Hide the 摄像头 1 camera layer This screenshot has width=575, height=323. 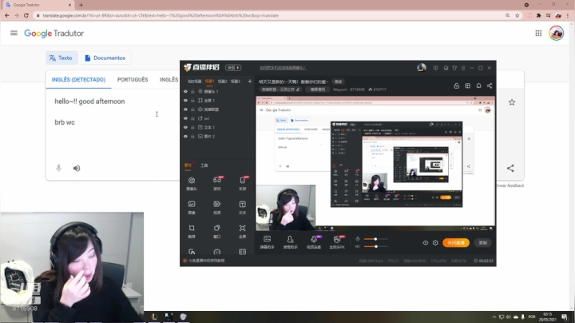click(x=185, y=91)
